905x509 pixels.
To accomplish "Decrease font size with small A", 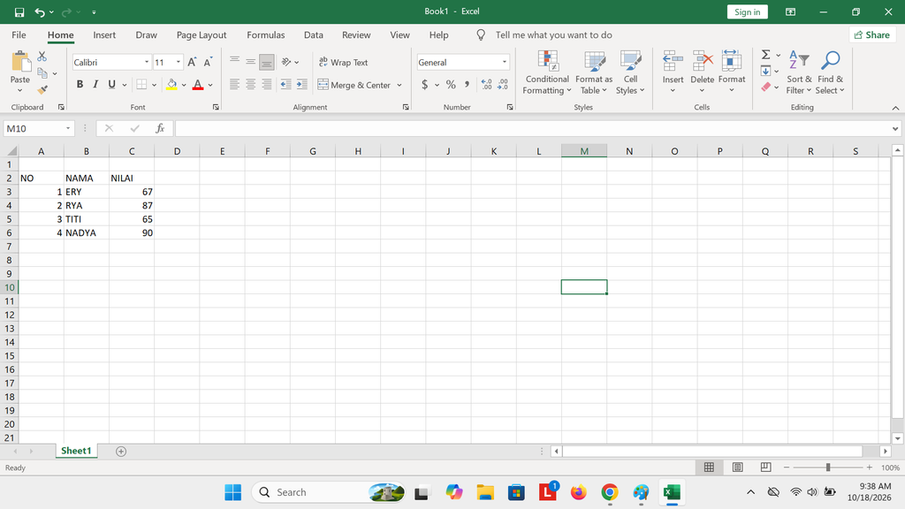I will tap(208, 63).
